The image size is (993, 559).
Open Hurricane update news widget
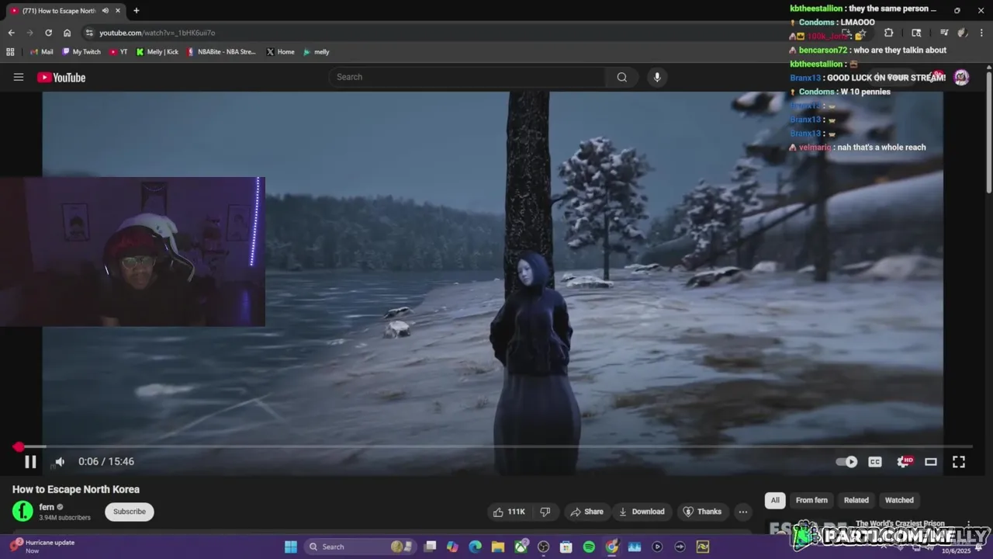pyautogui.click(x=43, y=547)
